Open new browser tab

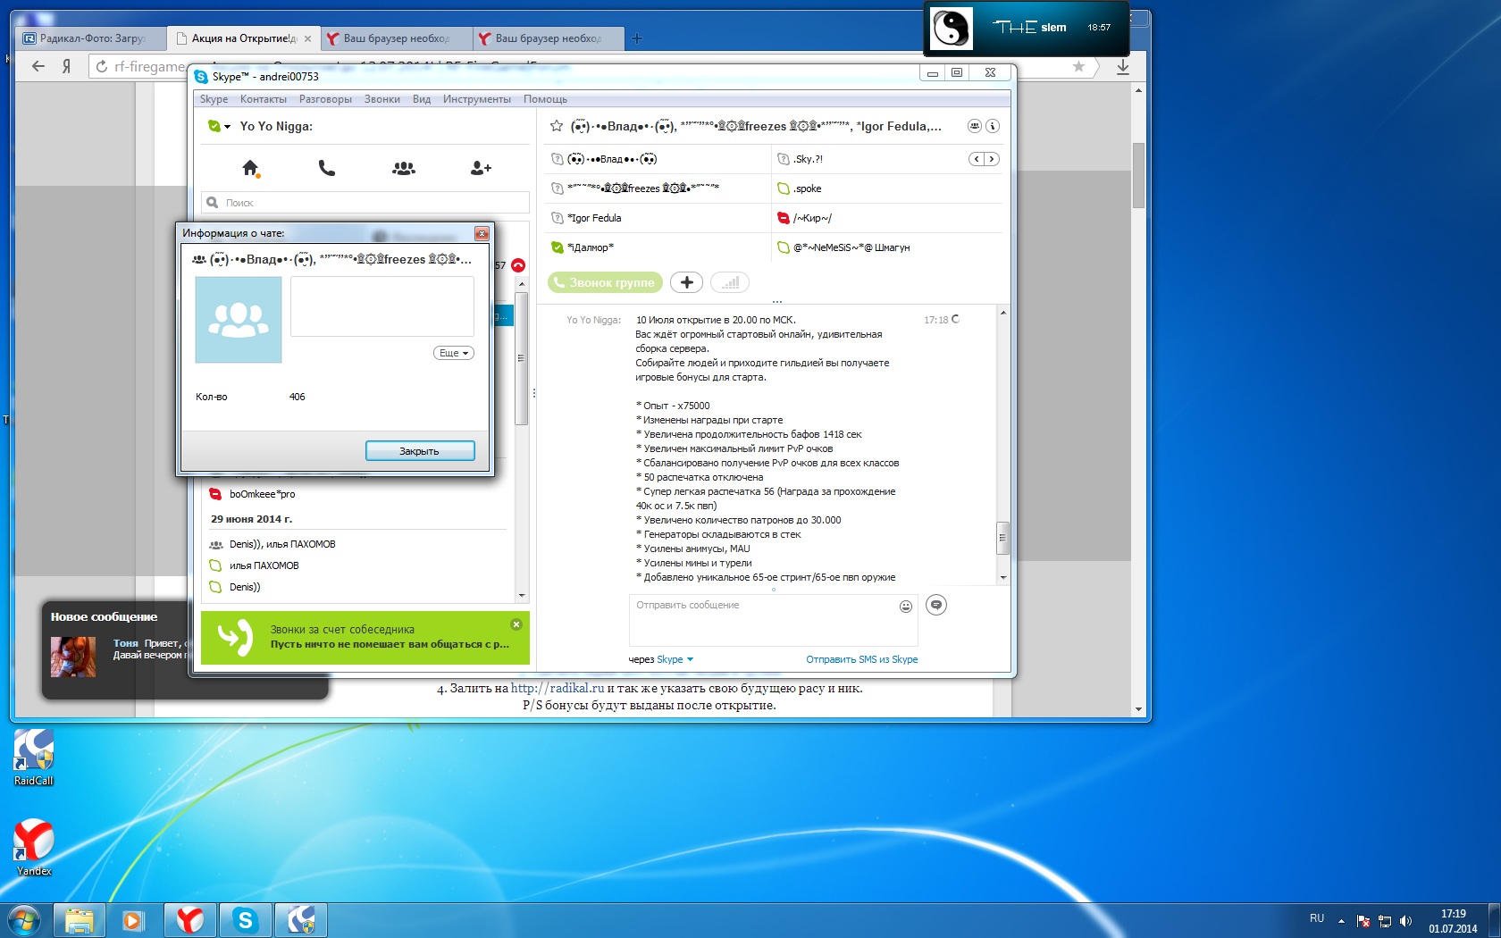pyautogui.click(x=637, y=38)
